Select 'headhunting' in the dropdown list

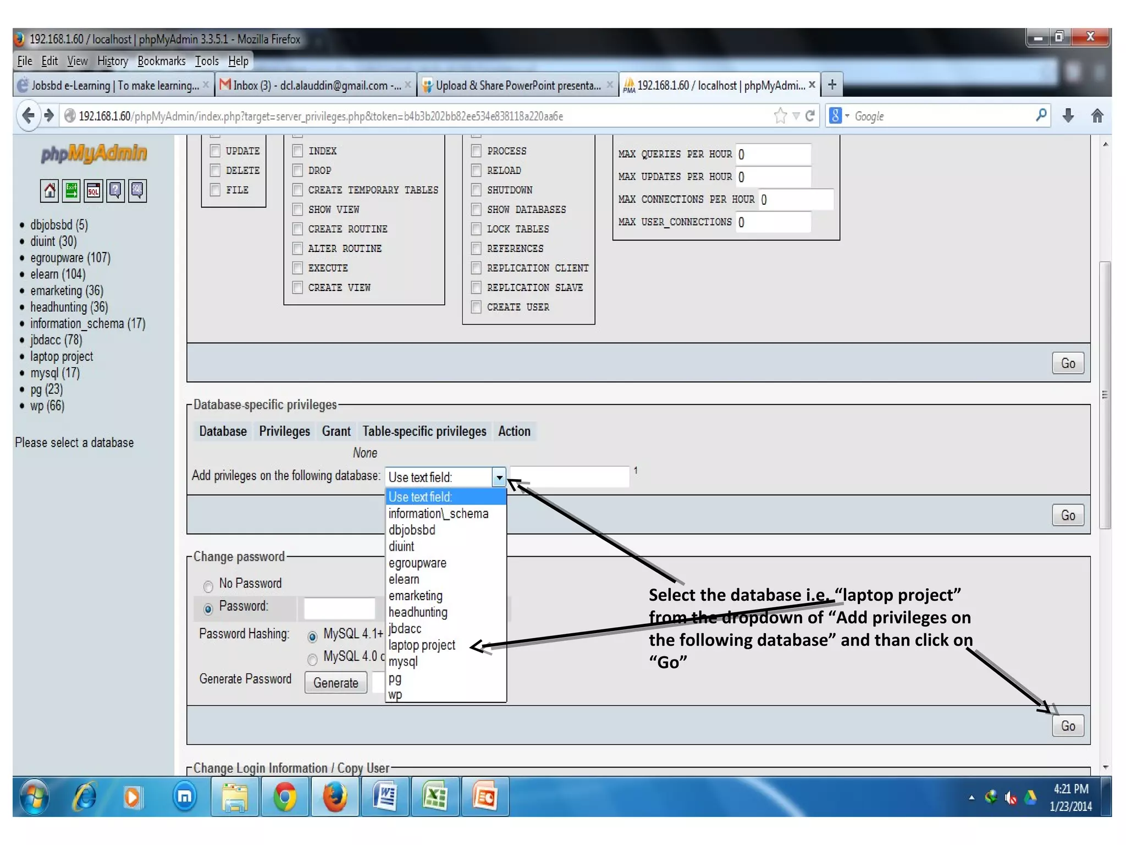click(x=446, y=612)
